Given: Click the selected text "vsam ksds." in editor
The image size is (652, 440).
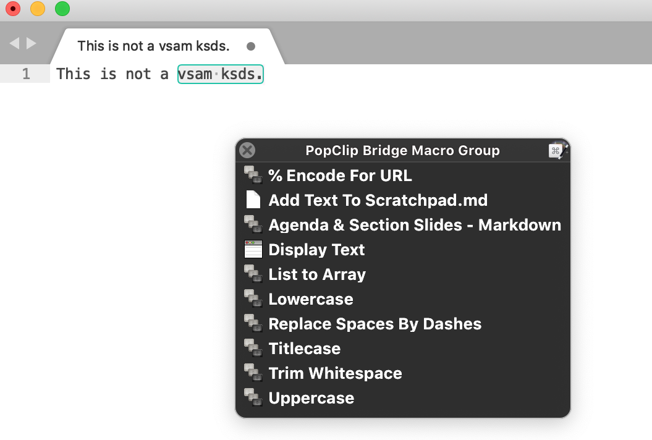Looking at the screenshot, I should point(221,74).
